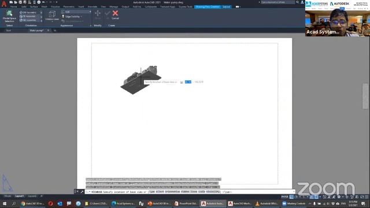Viewport: 370px width, 208px height.
Task: Click the taskbar search icon
Action: [14, 203]
